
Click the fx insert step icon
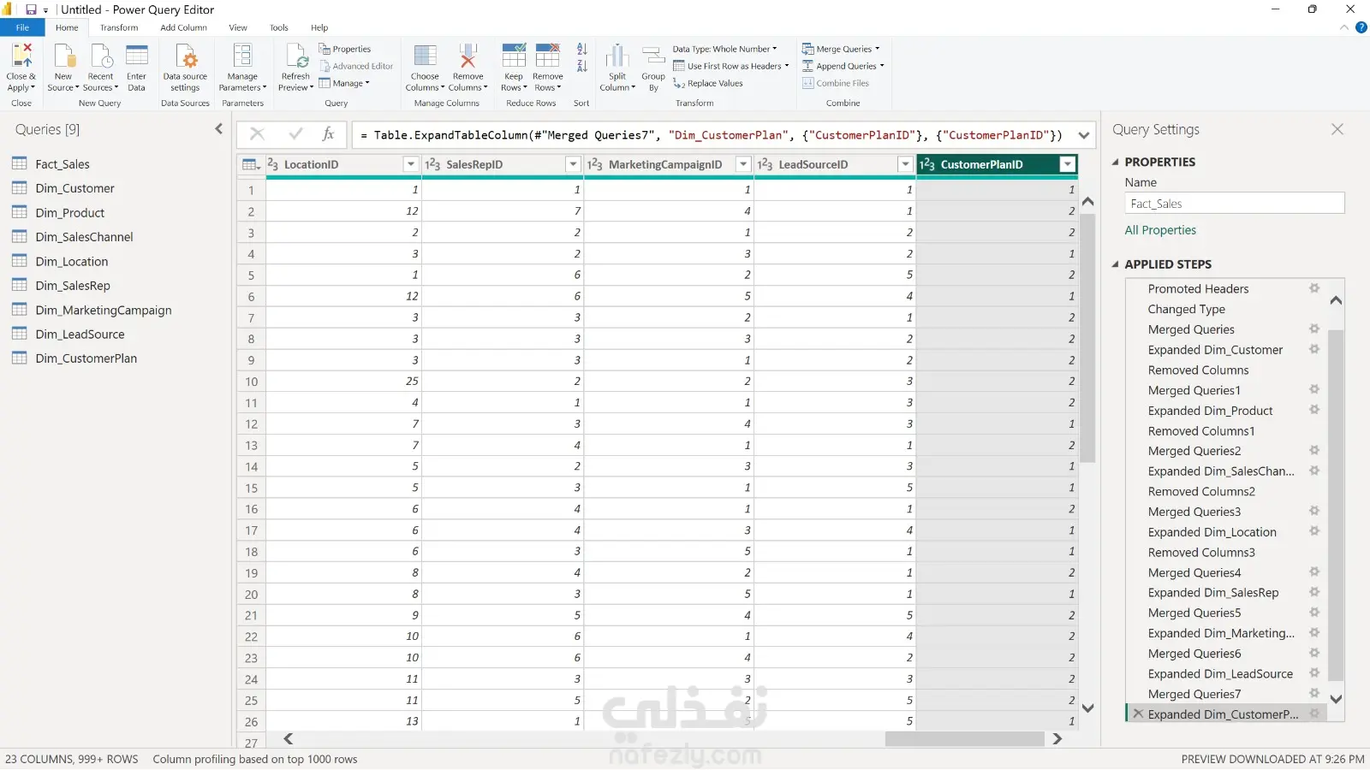[328, 134]
